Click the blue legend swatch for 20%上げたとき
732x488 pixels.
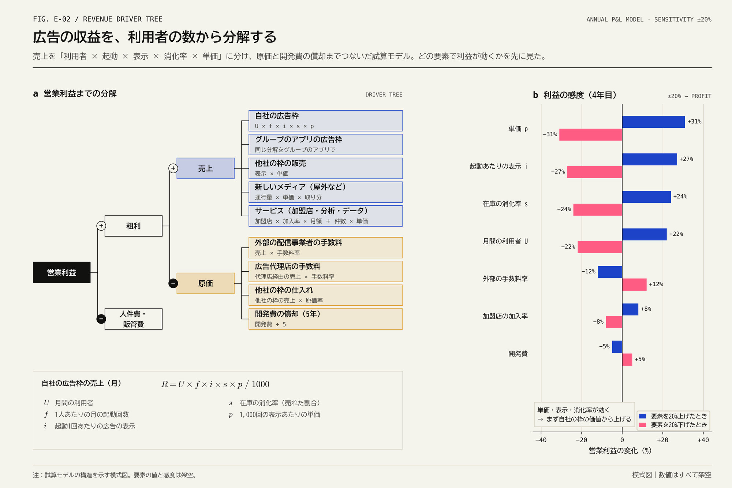(x=643, y=416)
